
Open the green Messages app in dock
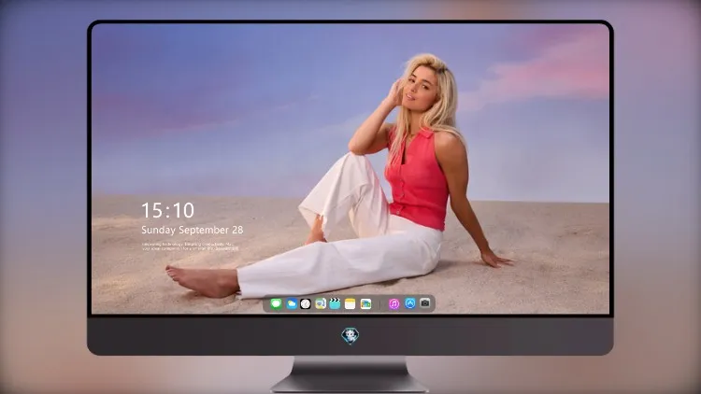point(276,303)
